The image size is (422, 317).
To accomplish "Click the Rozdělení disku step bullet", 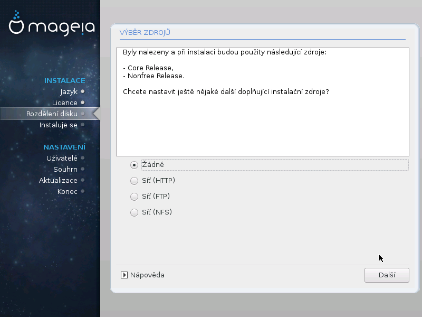I will pos(83,114).
